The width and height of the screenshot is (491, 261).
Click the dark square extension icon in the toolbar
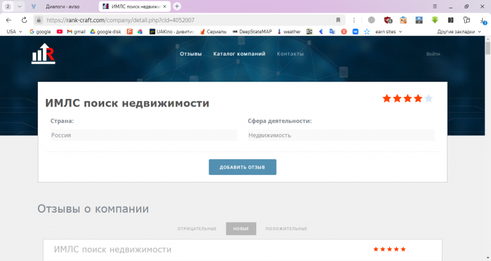(x=451, y=20)
